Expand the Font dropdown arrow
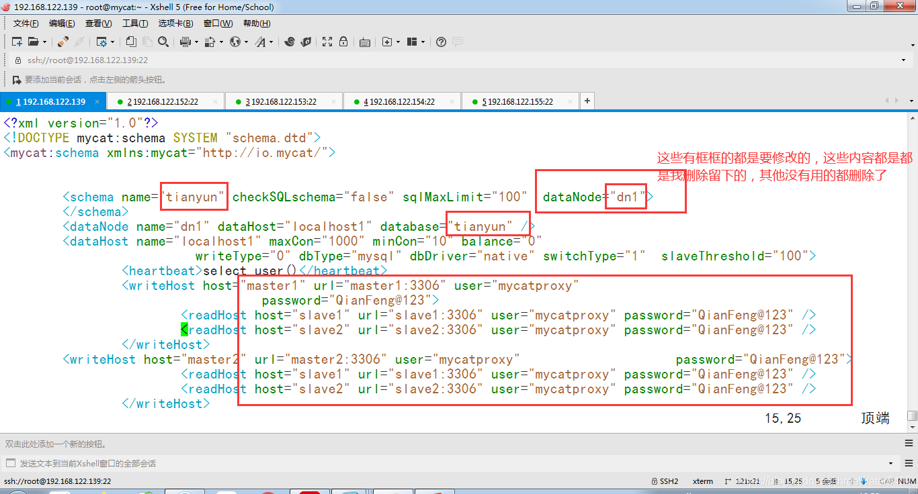Viewport: 918px width, 494px height. pos(272,42)
